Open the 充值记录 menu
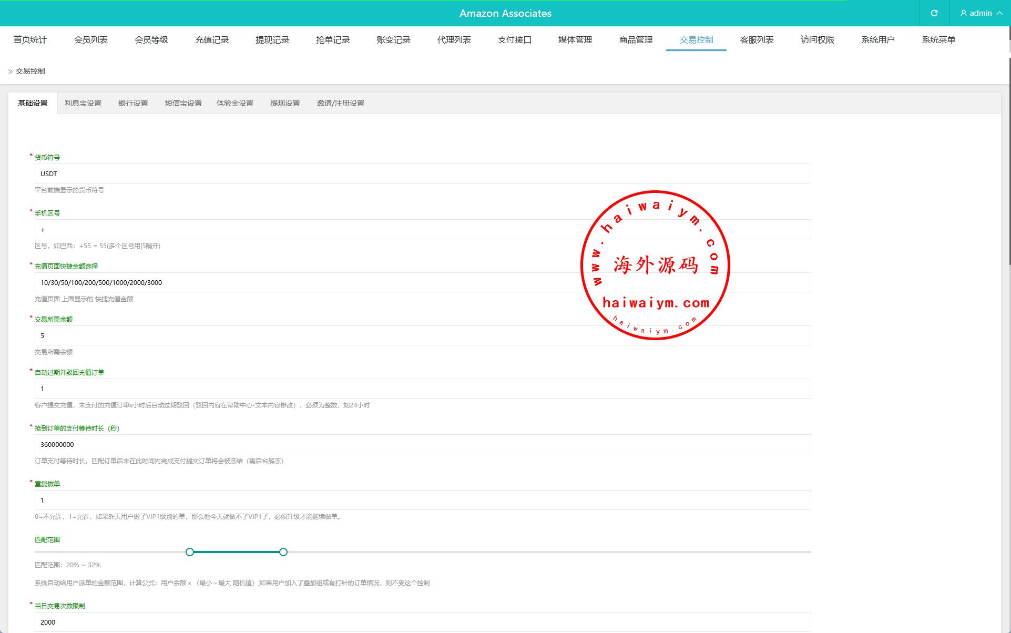 (212, 40)
